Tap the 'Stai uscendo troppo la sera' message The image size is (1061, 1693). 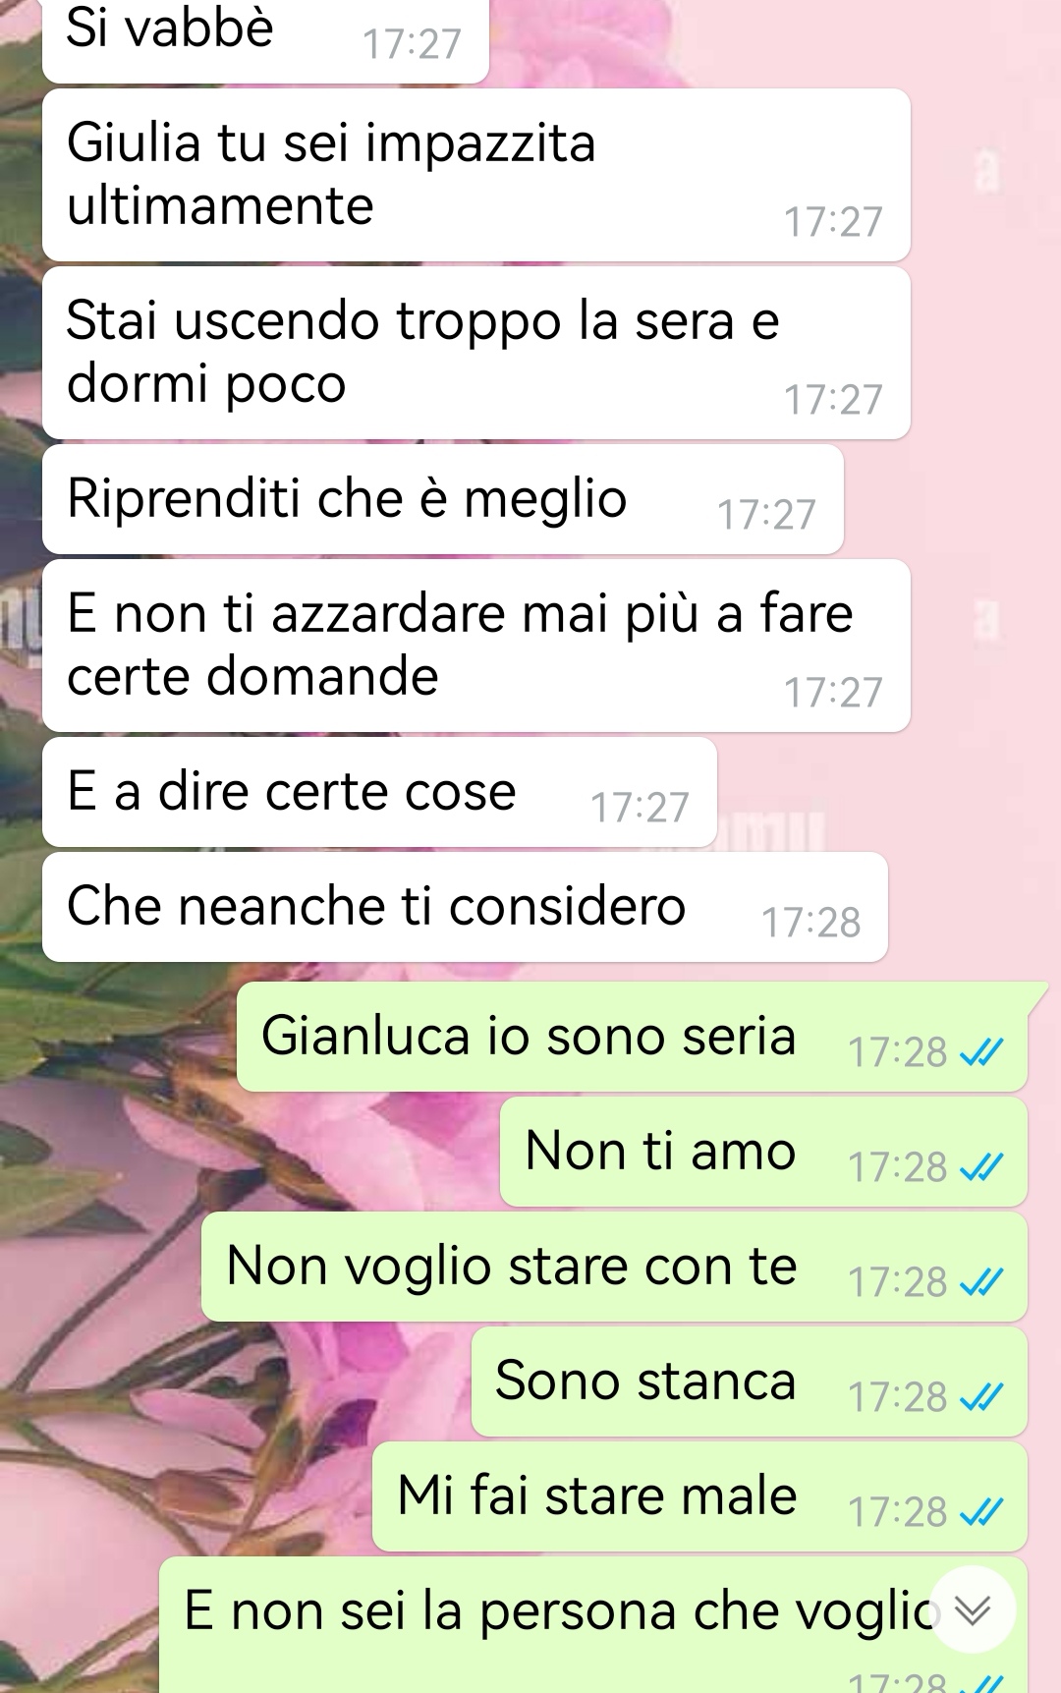tap(476, 353)
